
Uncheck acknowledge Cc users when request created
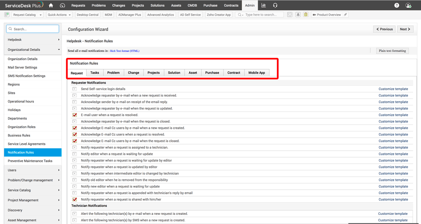pyautogui.click(x=75, y=128)
